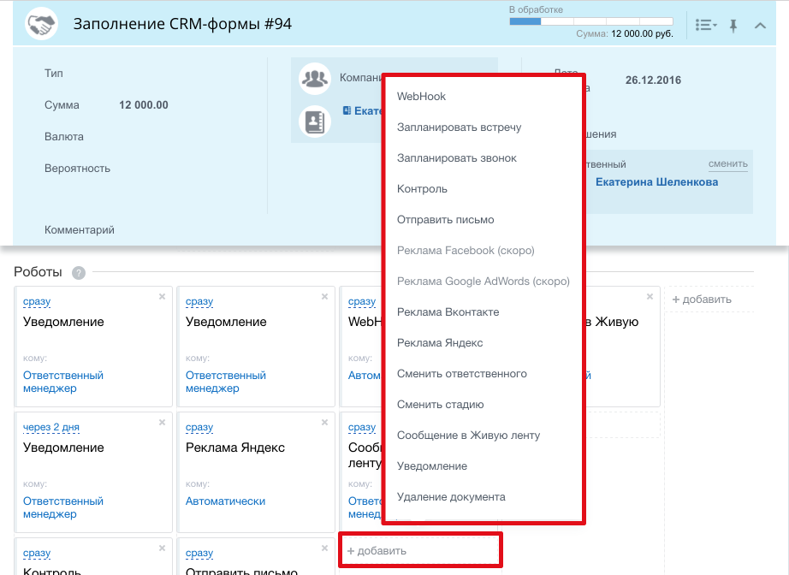
Task: Open delay сразу in first Уведомление card
Action: 37,301
